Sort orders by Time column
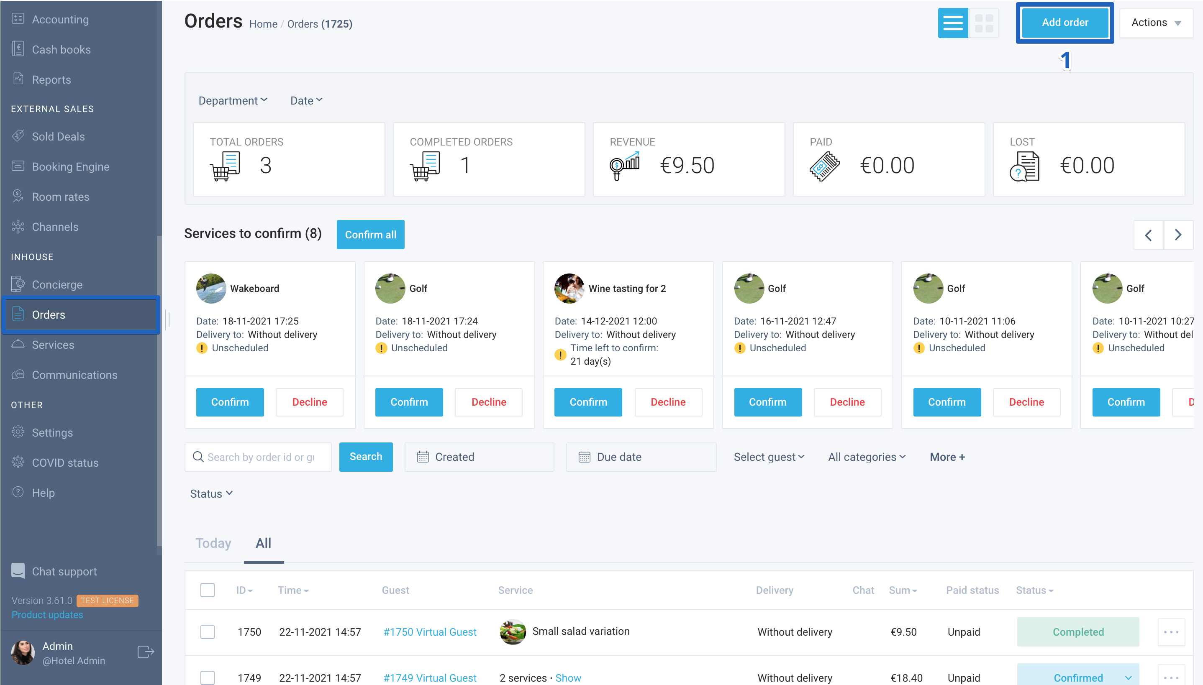The image size is (1203, 685). [x=293, y=590]
